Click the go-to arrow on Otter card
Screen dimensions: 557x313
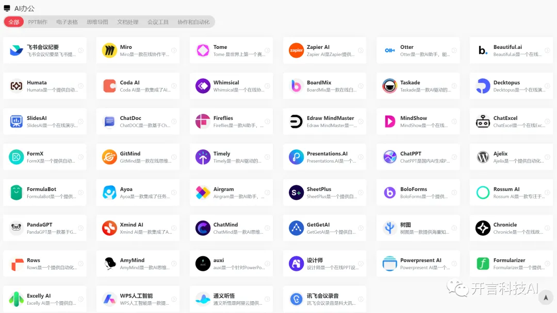[x=454, y=50]
